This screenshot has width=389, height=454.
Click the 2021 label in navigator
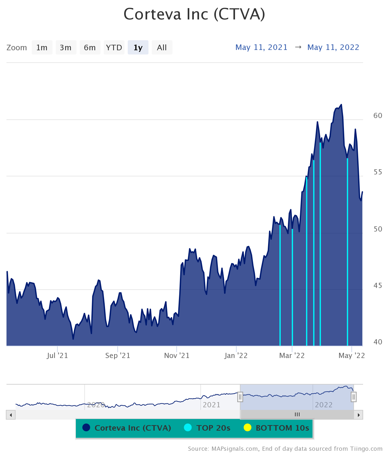212,405
